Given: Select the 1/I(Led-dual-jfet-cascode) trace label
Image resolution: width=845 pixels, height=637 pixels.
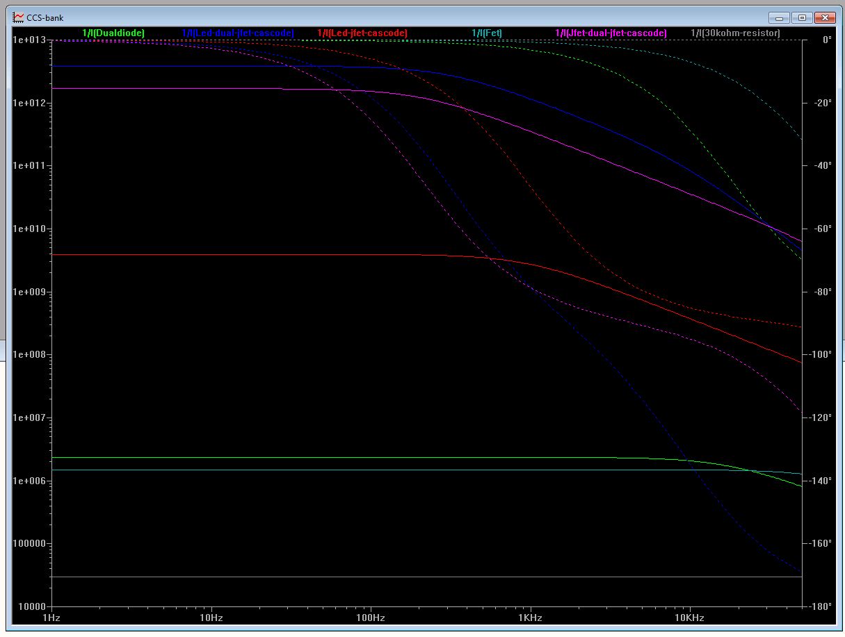Looking at the screenshot, I should pyautogui.click(x=238, y=33).
